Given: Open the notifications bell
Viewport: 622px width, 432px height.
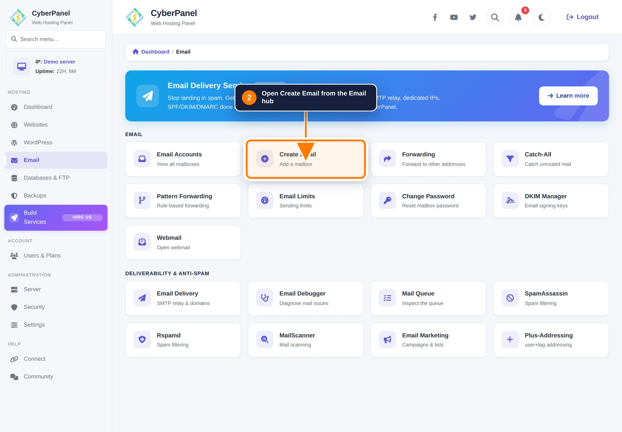Looking at the screenshot, I should coord(518,17).
